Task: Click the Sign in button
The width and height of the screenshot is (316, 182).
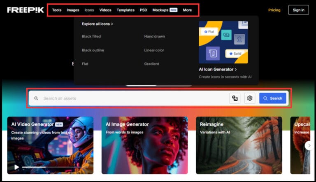Action: [298, 10]
